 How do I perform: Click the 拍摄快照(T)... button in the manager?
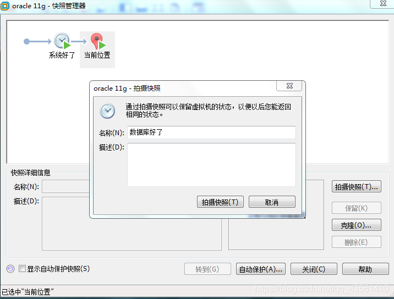tap(357, 186)
